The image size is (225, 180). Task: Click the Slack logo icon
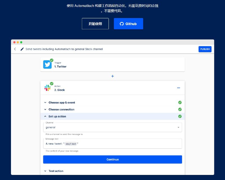[47, 88]
